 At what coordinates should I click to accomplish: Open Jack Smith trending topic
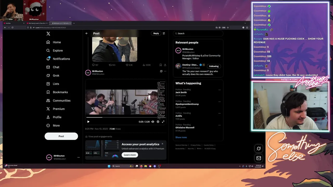(181, 92)
